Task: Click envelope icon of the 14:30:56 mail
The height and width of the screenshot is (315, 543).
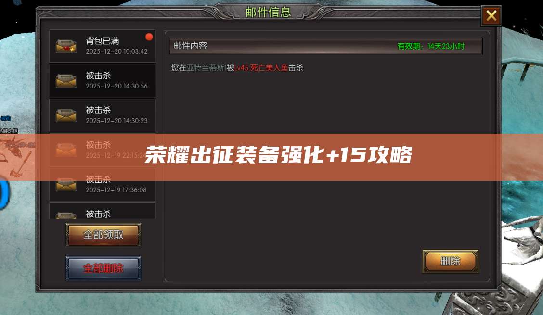Action: pos(66,81)
